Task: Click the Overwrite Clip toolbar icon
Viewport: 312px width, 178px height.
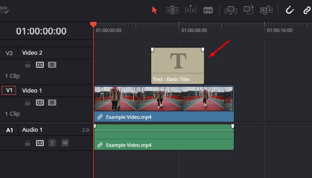Action: (x=249, y=10)
